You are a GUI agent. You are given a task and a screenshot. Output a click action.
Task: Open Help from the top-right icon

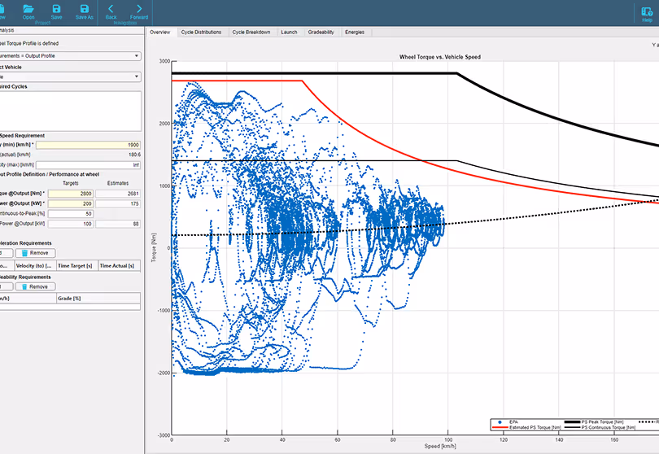[x=647, y=14]
